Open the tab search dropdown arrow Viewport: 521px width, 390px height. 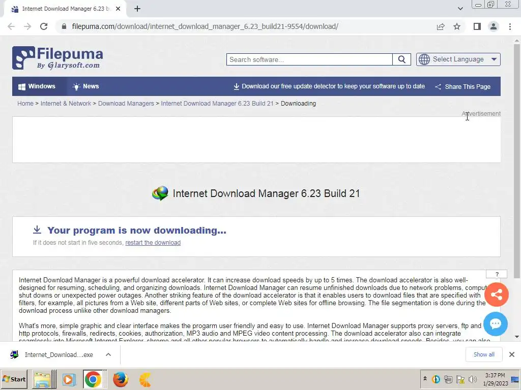pyautogui.click(x=460, y=9)
